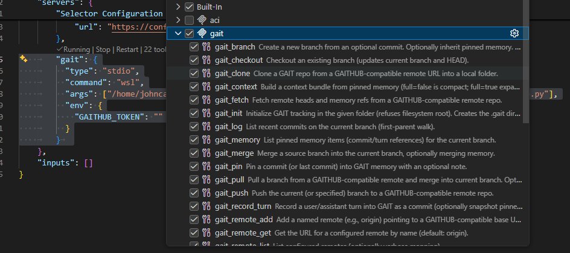570x253 pixels.
Task: Click the tool icon for gait_log
Action: click(x=206, y=127)
